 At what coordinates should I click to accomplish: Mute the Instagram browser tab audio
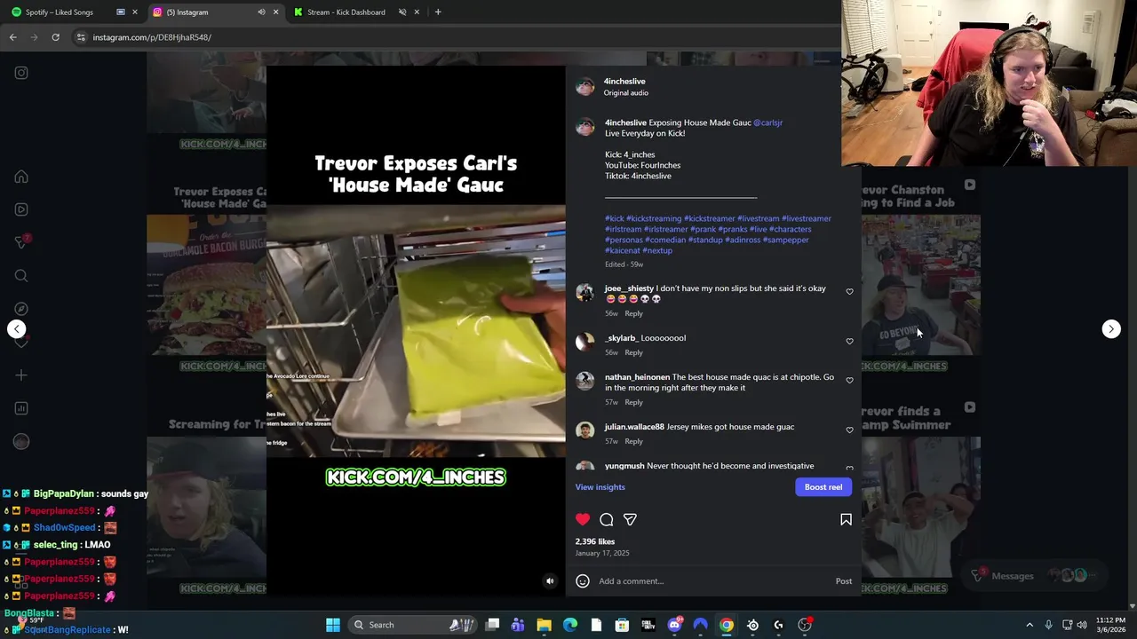coord(261,12)
